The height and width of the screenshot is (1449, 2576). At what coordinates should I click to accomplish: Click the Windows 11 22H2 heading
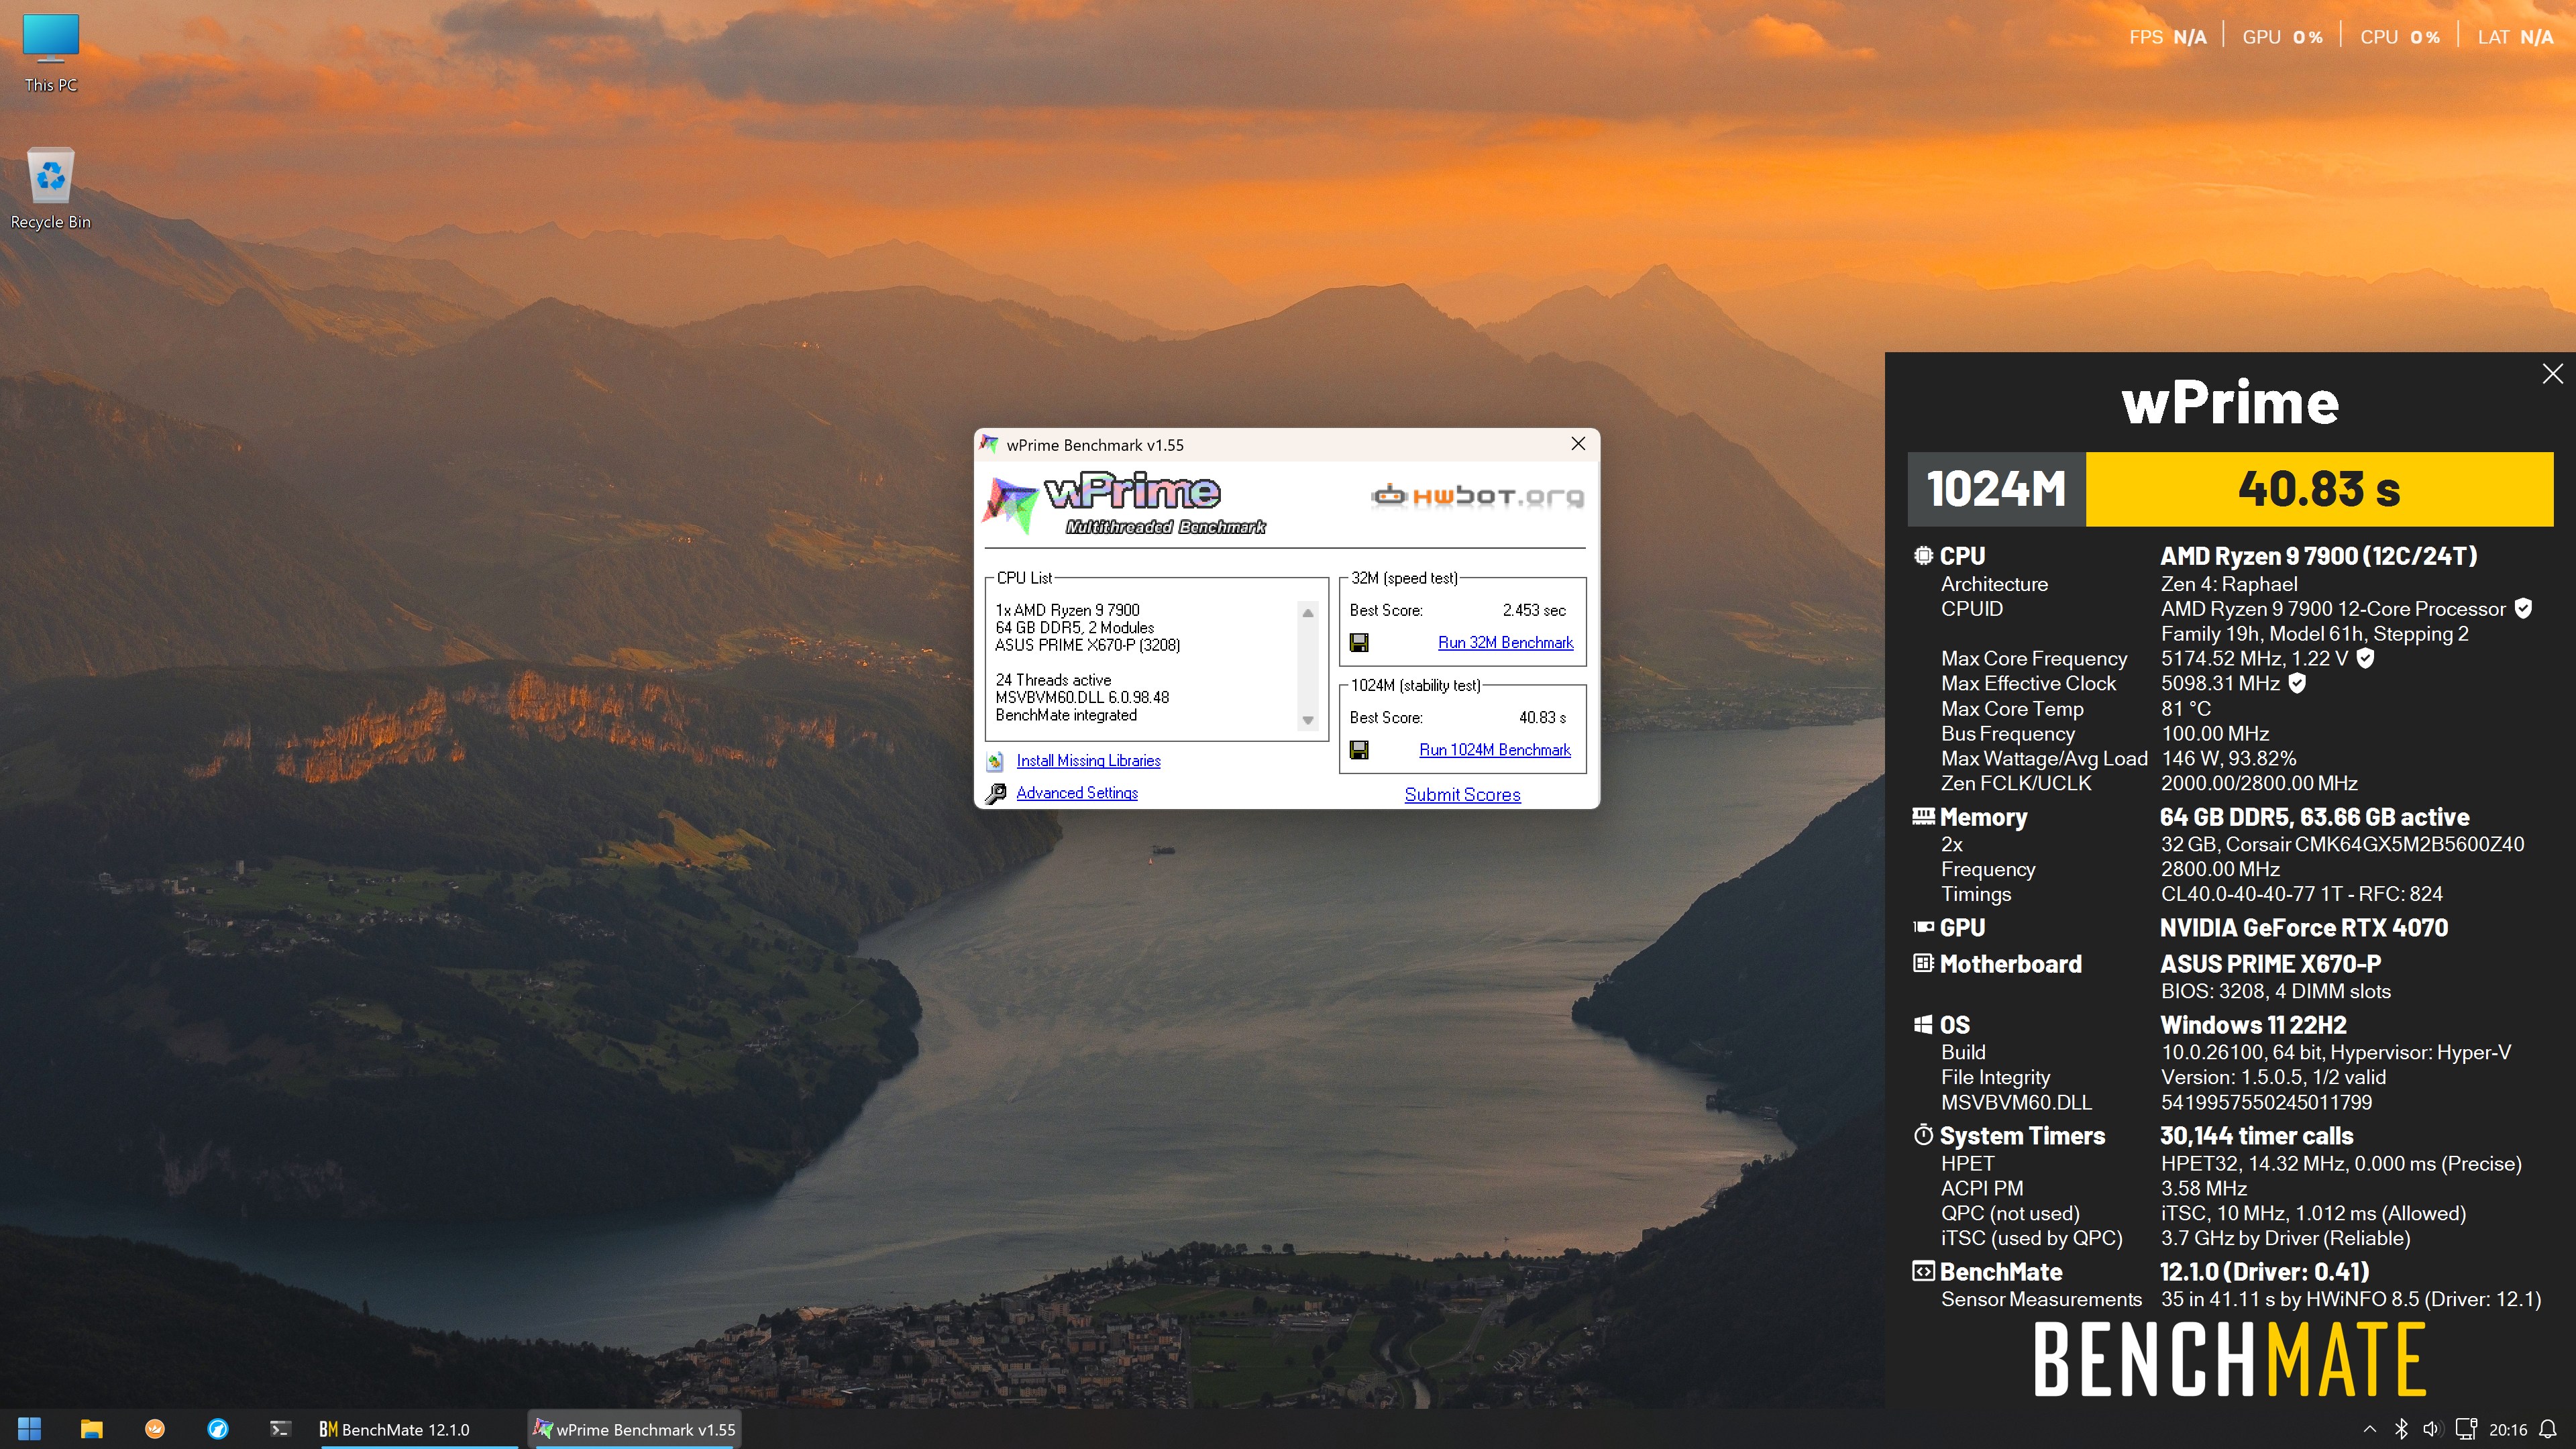pos(2253,1025)
